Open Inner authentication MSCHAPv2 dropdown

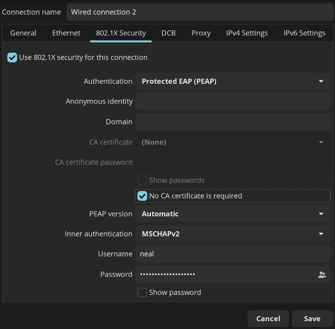(233, 234)
